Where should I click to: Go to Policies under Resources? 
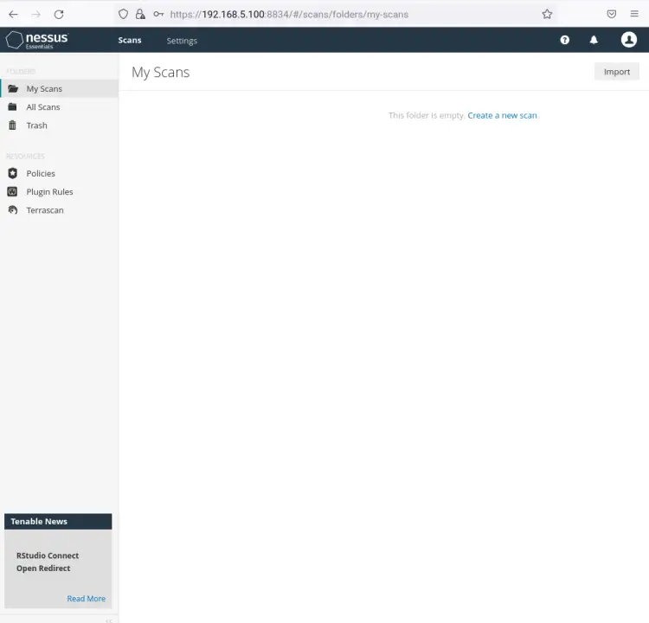click(41, 174)
